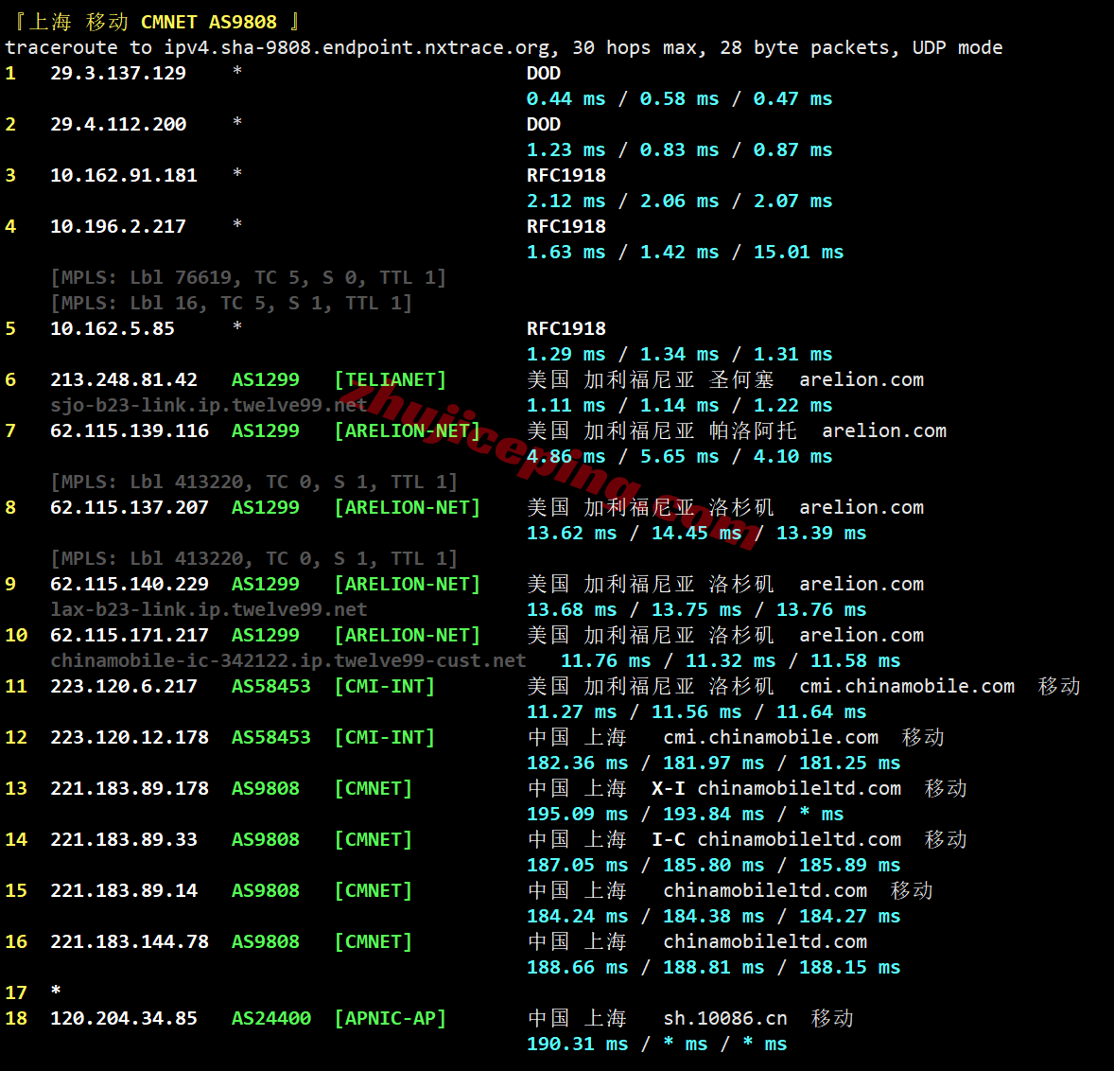Click [CMNET] label on hop 16
Image resolution: width=1114 pixels, height=1071 pixels.
point(373,943)
